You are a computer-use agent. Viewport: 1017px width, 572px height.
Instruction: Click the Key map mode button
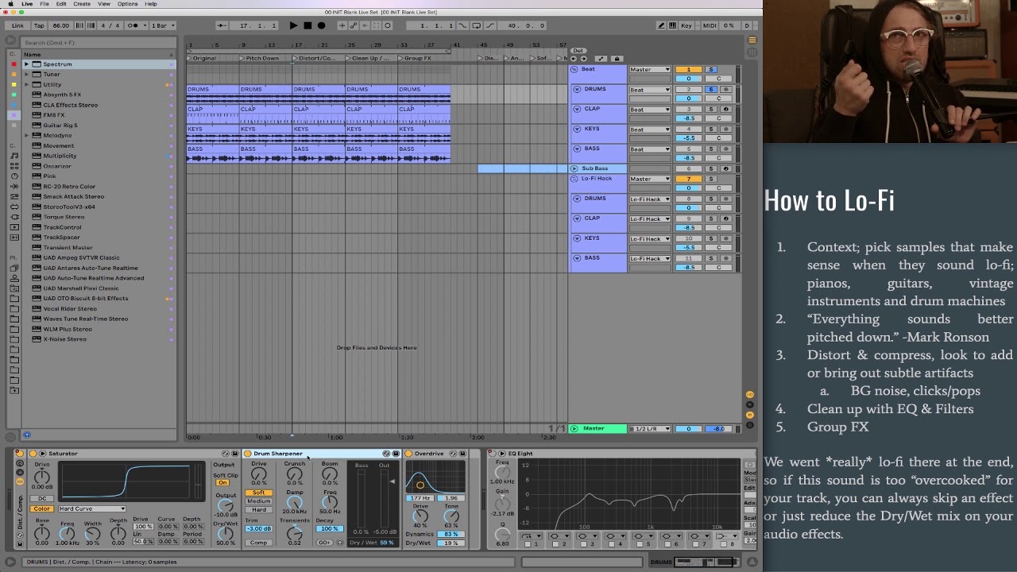(x=686, y=25)
